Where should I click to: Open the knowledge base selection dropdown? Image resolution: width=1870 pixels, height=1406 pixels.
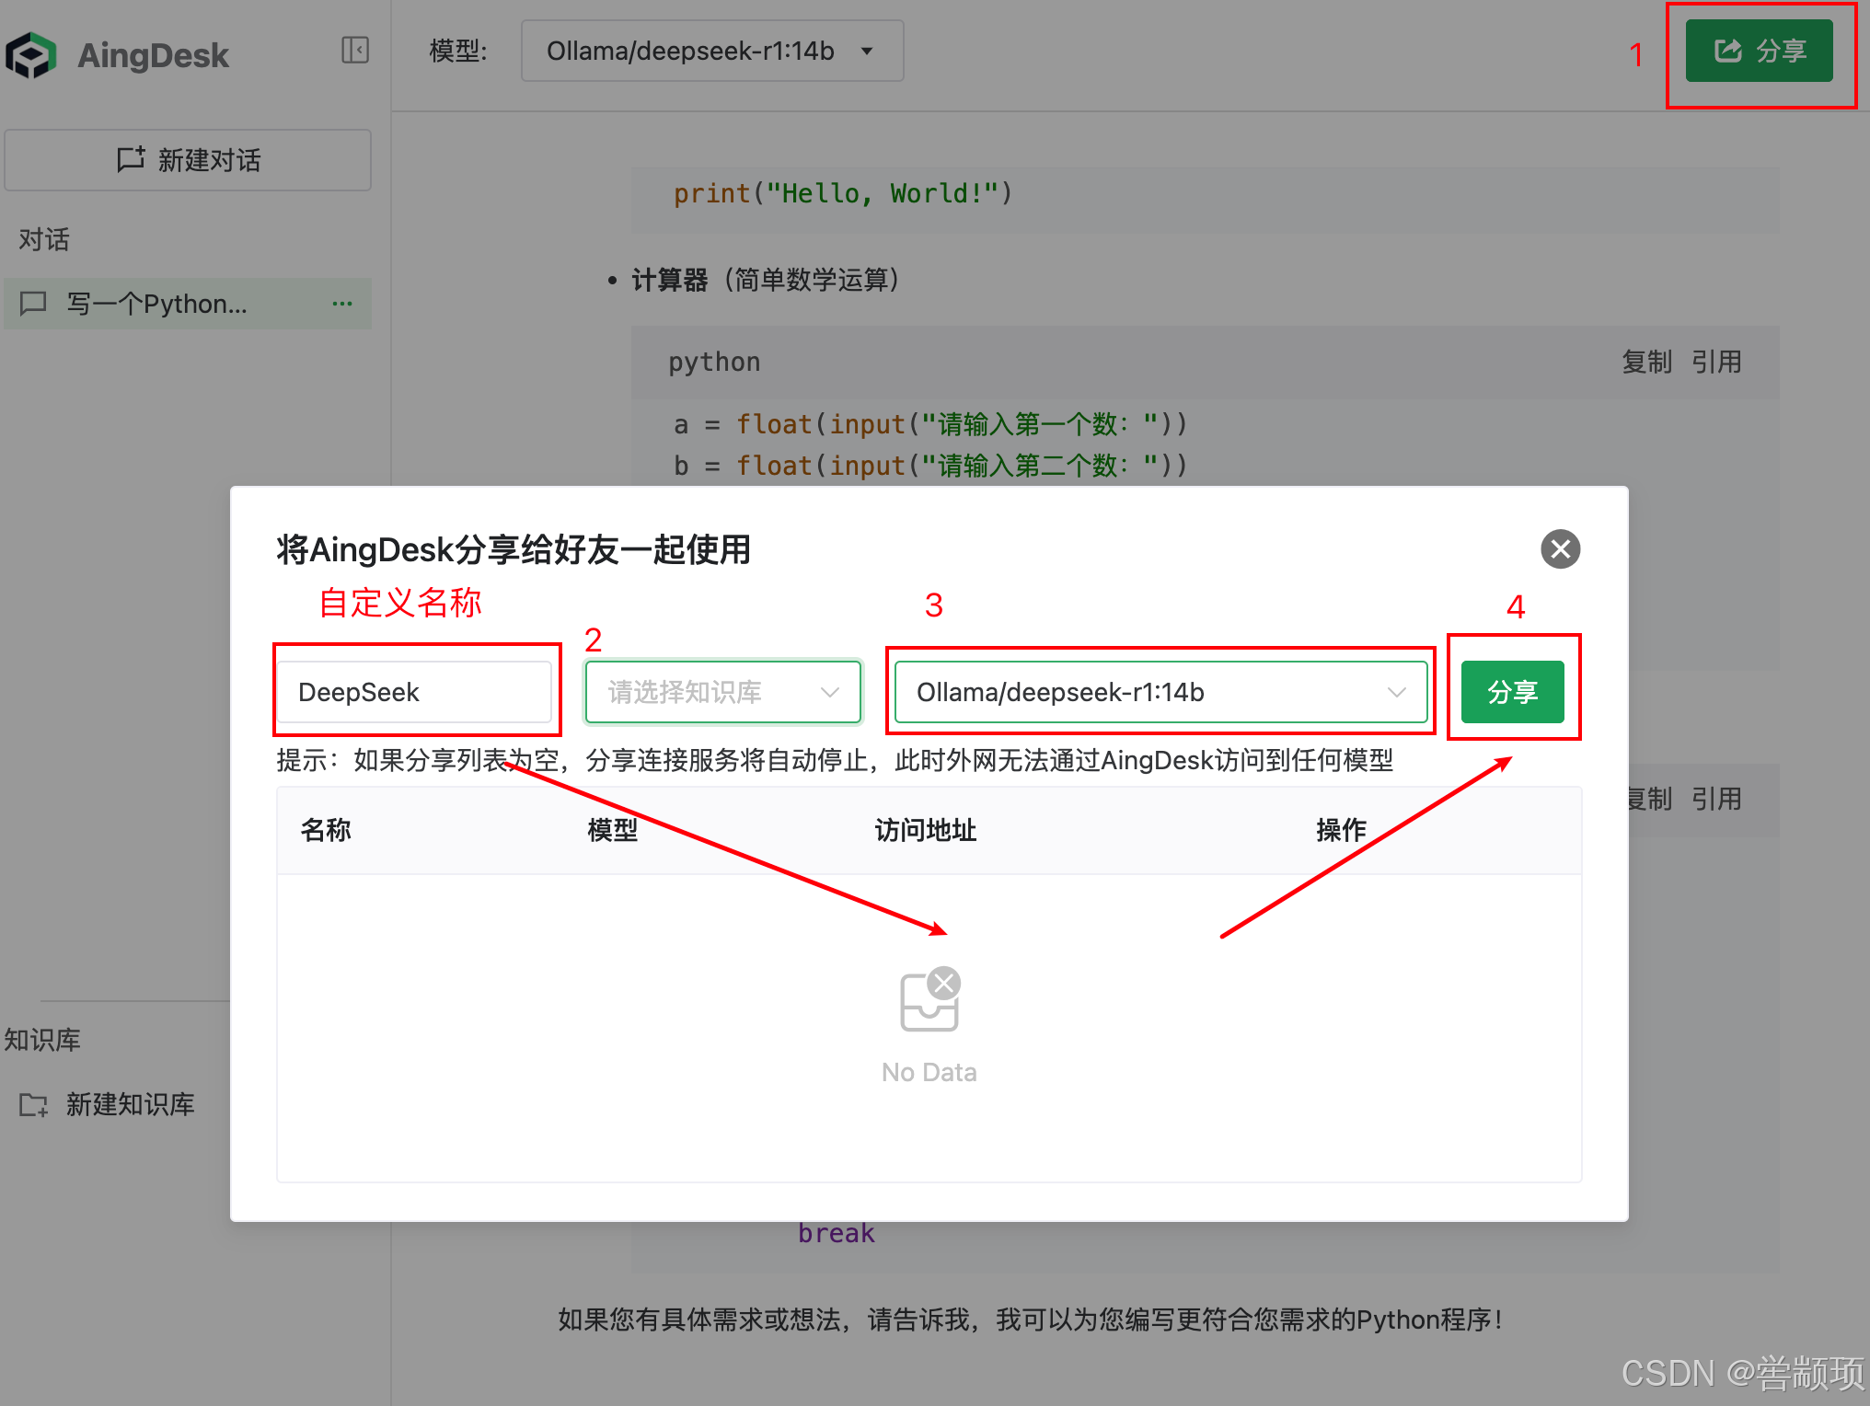pyautogui.click(x=722, y=692)
